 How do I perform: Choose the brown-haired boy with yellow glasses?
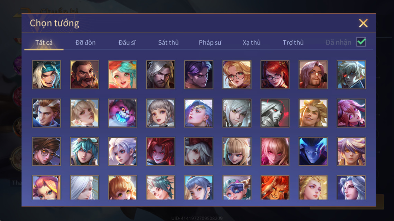[46, 151]
